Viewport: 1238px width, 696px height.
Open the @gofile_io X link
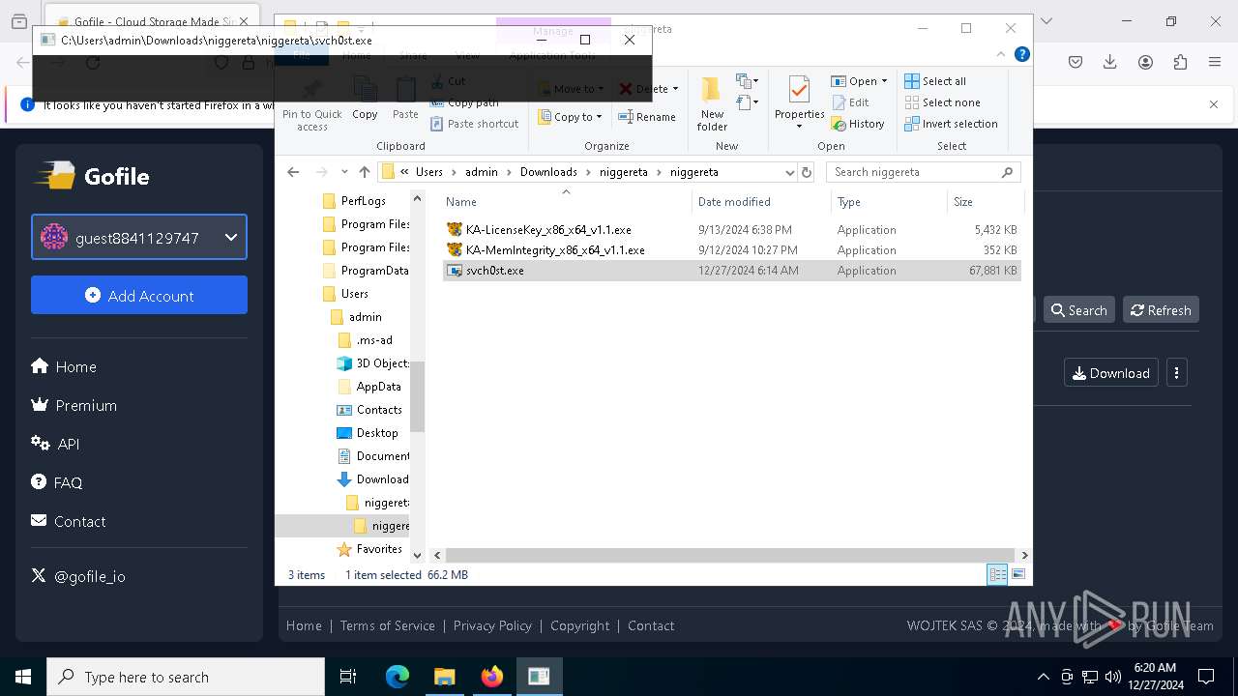point(78,576)
